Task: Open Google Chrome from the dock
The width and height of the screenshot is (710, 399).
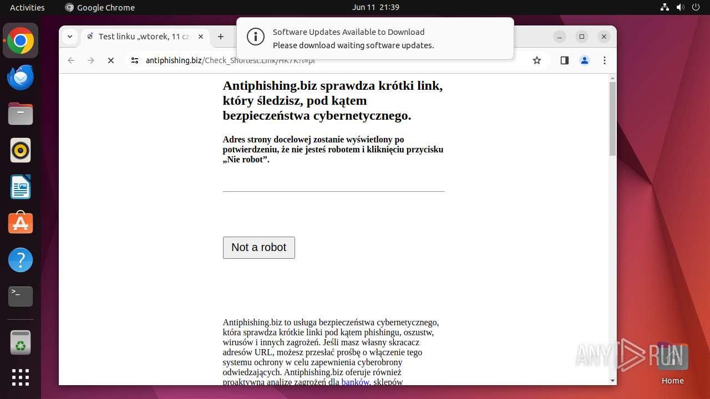Action: tap(21, 41)
